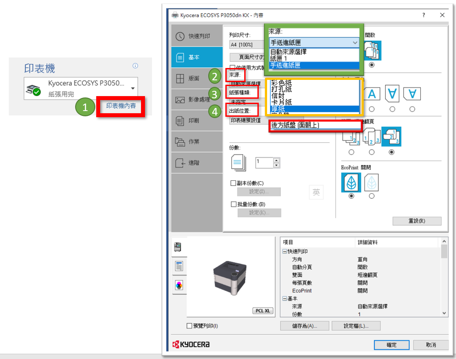Click the 重設(R) button
The height and width of the screenshot is (359, 456).
[417, 221]
